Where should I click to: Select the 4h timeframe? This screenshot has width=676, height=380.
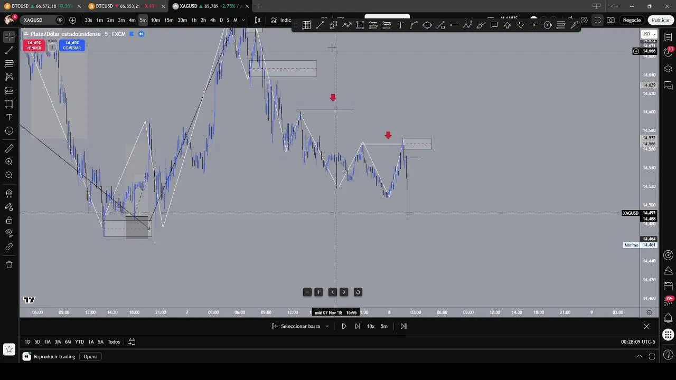coord(212,20)
